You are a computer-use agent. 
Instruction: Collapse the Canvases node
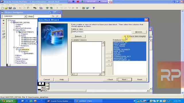[14, 47]
